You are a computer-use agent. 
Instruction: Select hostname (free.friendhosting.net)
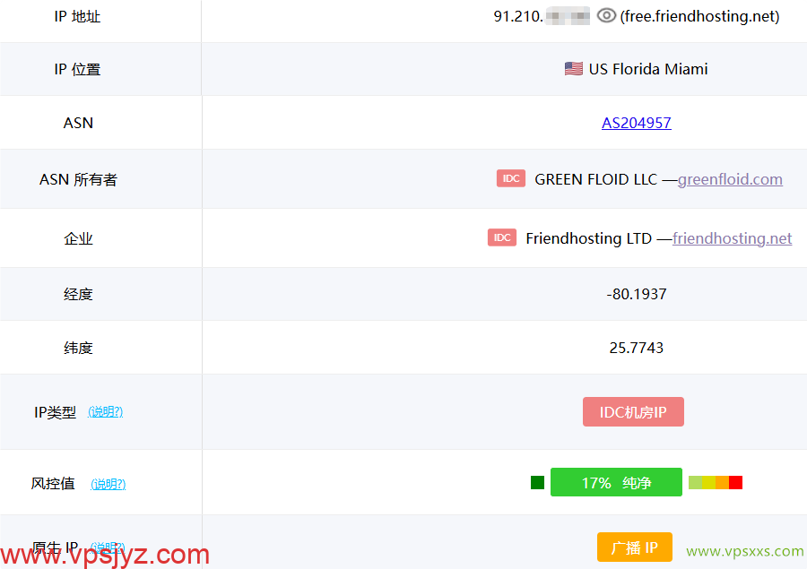click(x=699, y=16)
